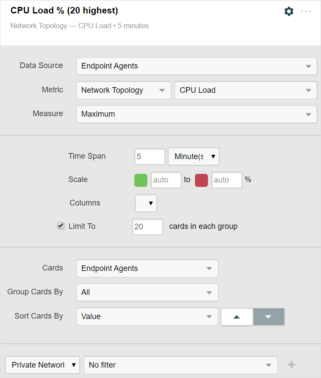Expand the Cards dropdown
Screen dimensions: 321x378
[x=147, y=268]
